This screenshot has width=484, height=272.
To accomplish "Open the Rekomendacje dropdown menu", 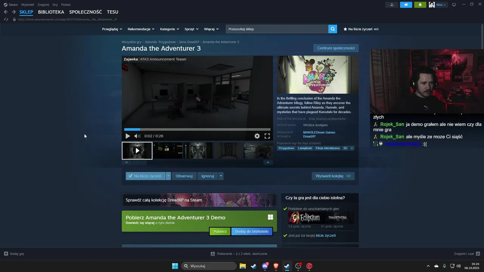I will 141,29.
